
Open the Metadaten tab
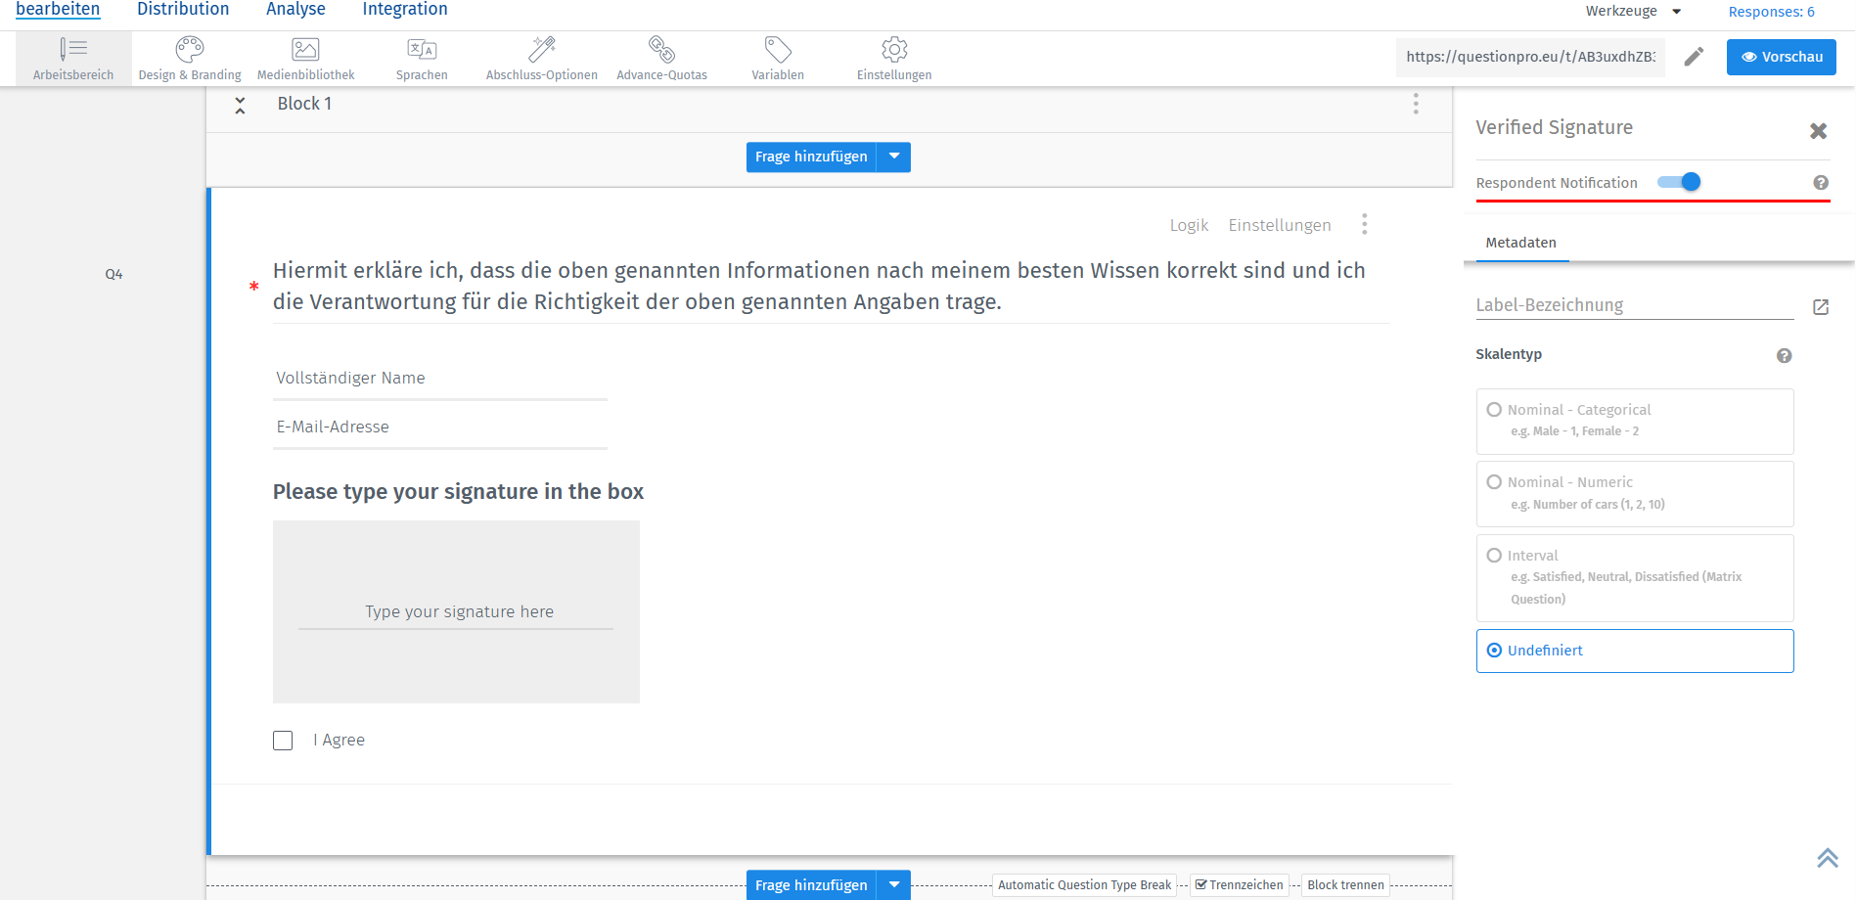click(x=1520, y=243)
